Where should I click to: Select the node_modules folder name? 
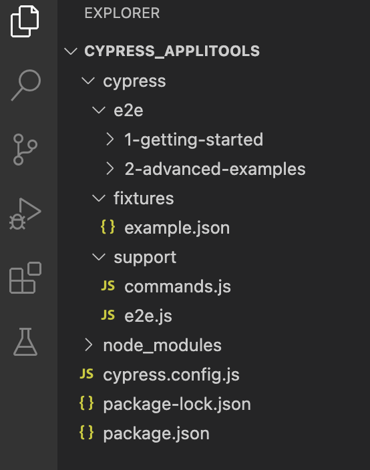pos(162,346)
